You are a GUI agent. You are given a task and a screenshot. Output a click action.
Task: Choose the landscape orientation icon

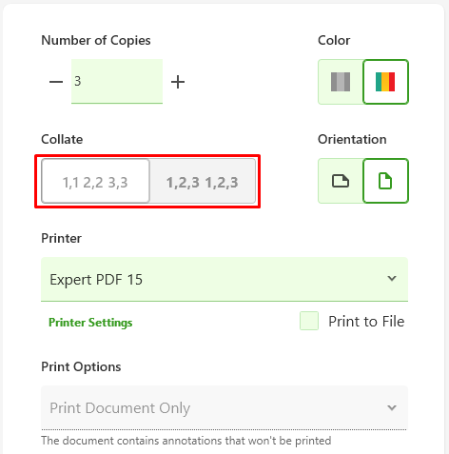click(x=341, y=181)
